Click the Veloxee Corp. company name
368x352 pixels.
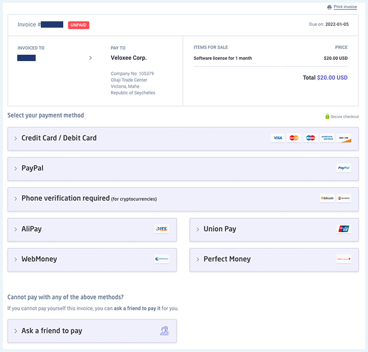[129, 58]
